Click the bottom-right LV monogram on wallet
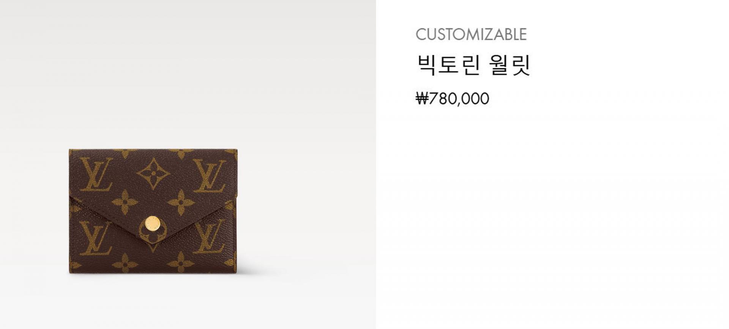729x329 pixels. [x=209, y=237]
